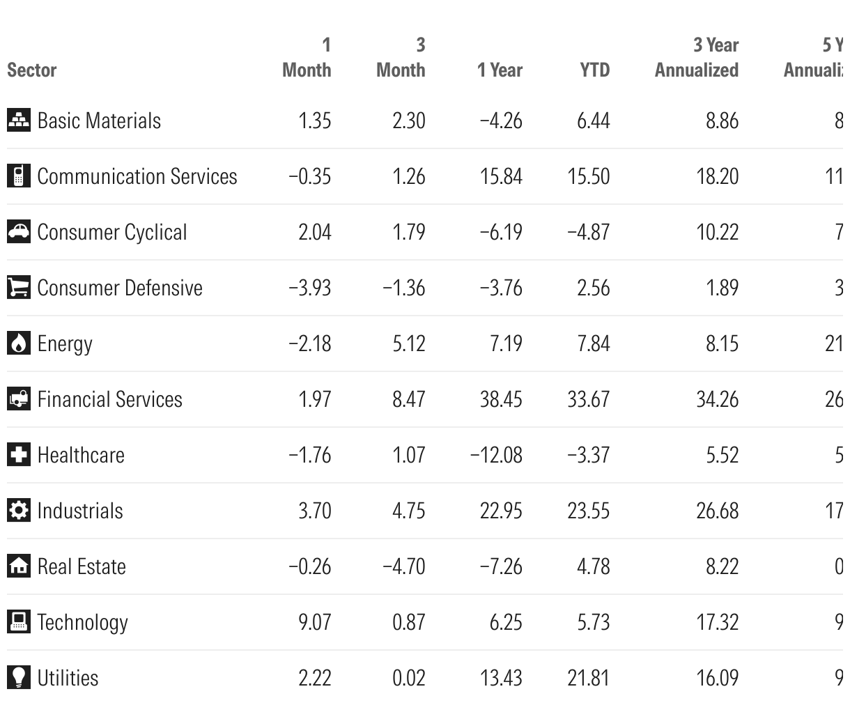Click the Technology computer icon
The height and width of the screenshot is (712, 850).
pos(19,621)
